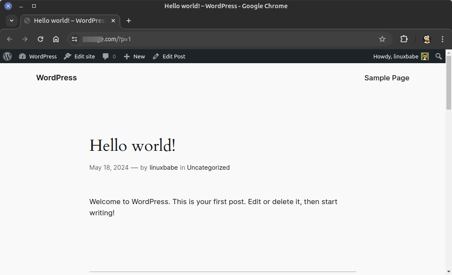Screen dimensions: 452x275
Task: Click the admin bar search magnifier icon
Action: (439, 56)
